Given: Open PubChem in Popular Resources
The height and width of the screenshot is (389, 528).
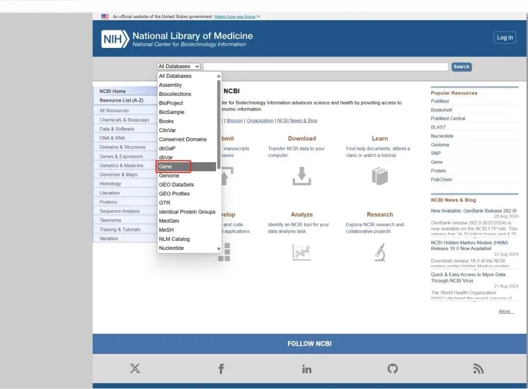Looking at the screenshot, I should [x=441, y=179].
